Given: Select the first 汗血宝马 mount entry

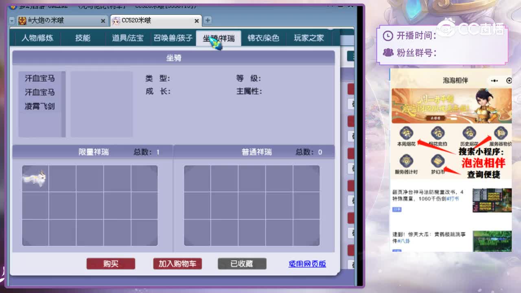Looking at the screenshot, I should (x=39, y=78).
